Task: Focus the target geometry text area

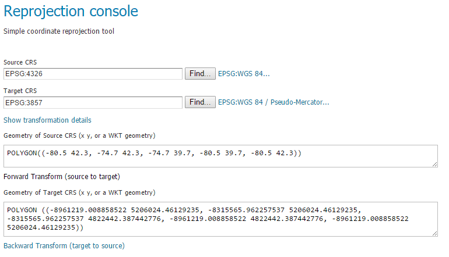Action: [220, 219]
